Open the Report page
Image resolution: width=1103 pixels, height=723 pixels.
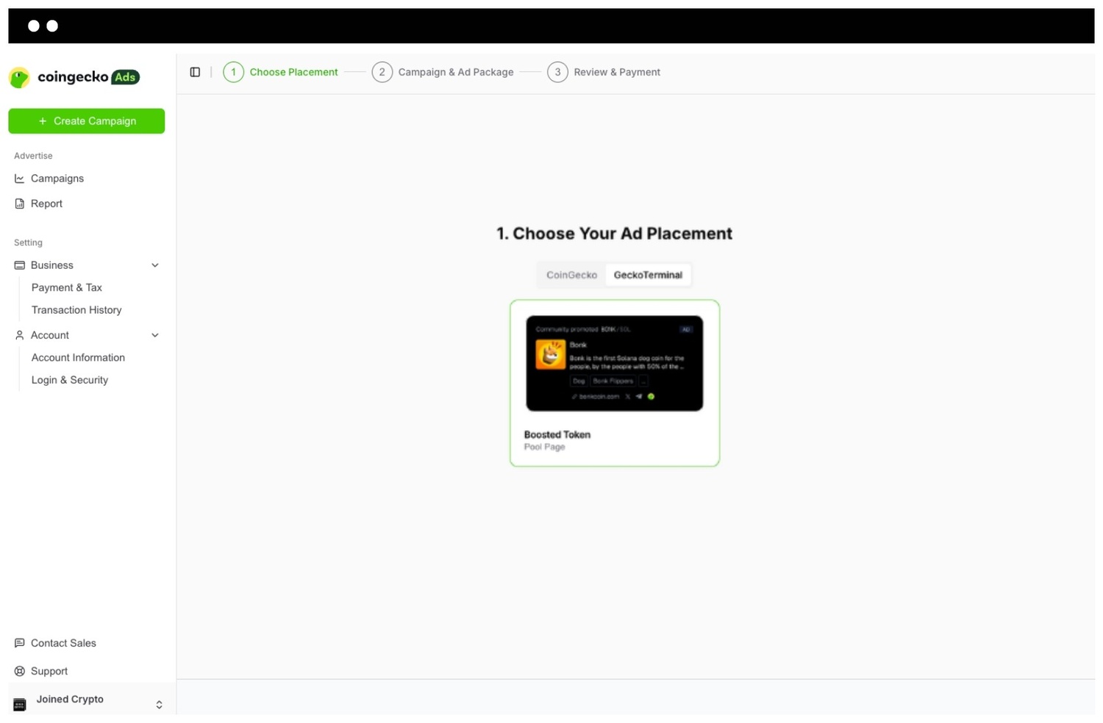(46, 204)
